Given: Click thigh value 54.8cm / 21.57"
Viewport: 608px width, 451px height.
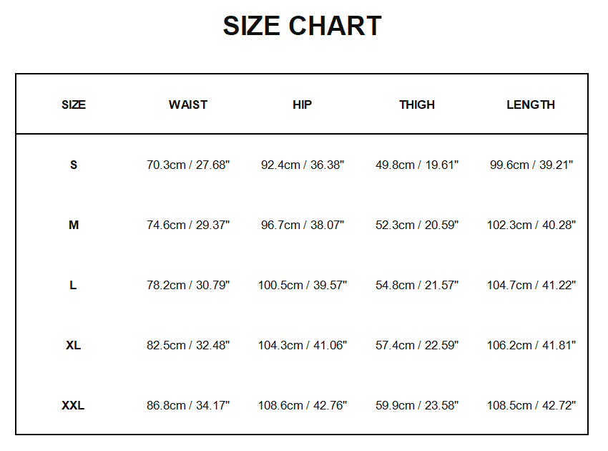Looking at the screenshot, I should [x=417, y=285].
